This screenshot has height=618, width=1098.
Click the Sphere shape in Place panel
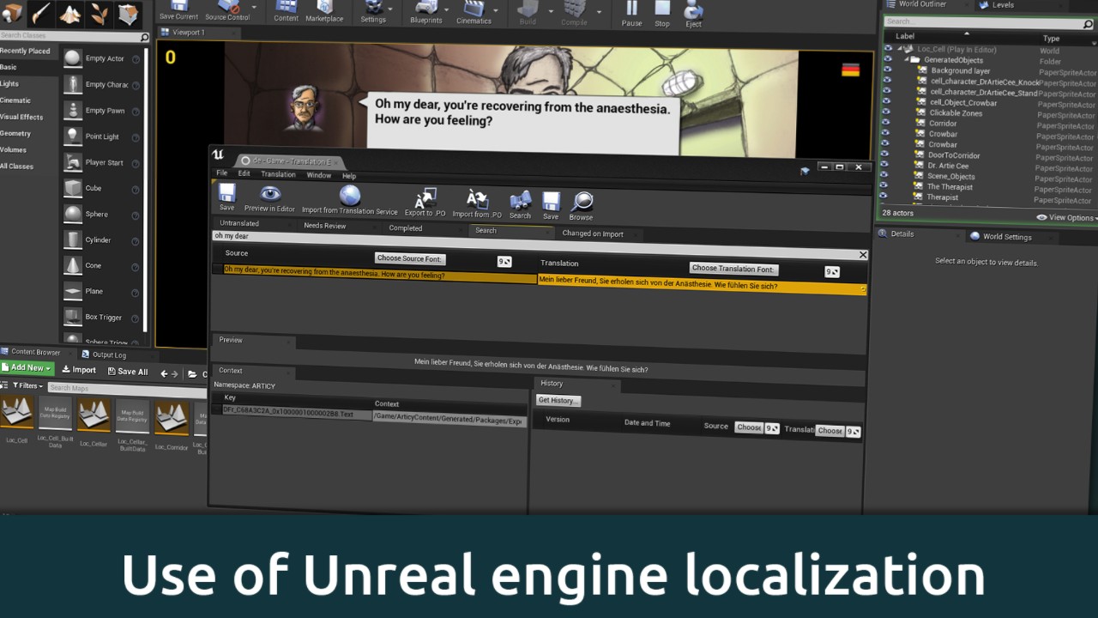click(72, 213)
